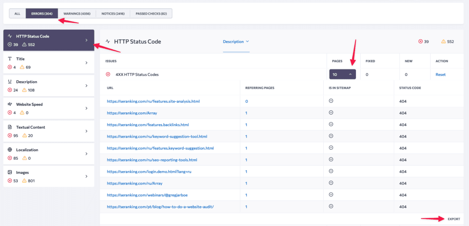Click the HTTP Status Code pulse icon in sidebar

pyautogui.click(x=11, y=37)
